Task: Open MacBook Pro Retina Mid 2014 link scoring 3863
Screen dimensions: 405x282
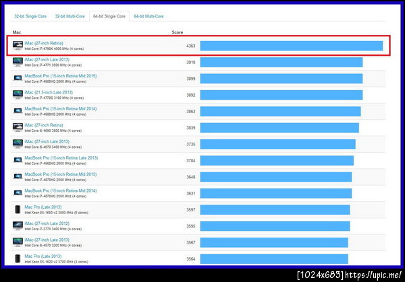Action: (x=61, y=108)
